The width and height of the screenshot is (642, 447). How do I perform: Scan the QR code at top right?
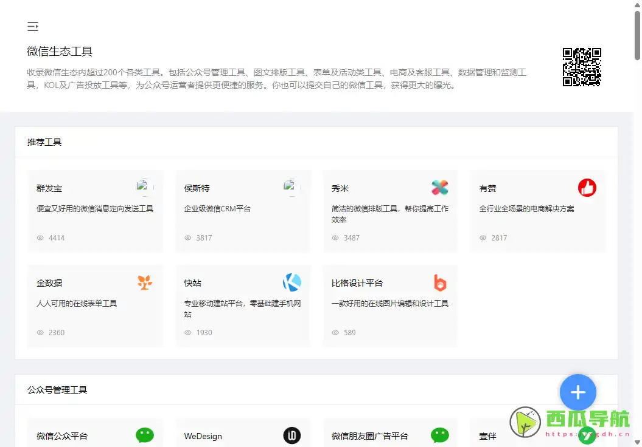click(x=581, y=67)
